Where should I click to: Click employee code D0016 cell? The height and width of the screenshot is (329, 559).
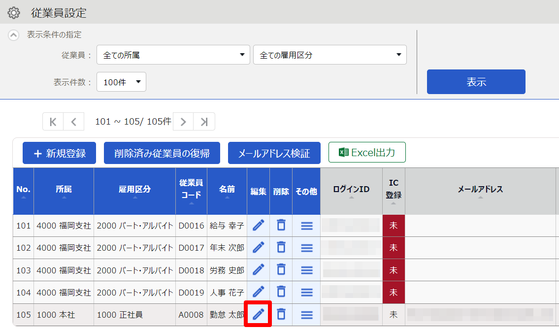[x=192, y=226]
